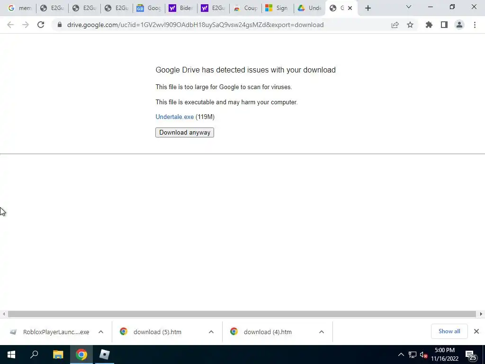Switch to the Microsoft 'Sign' tab
Screen dimensions: 485x364
(x=278, y=9)
